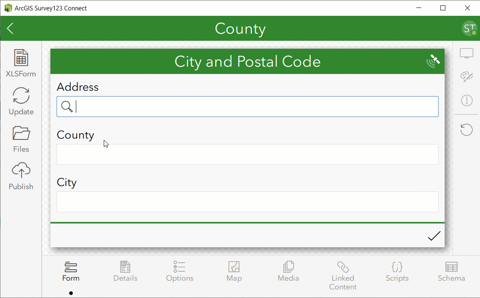Go back using the arrow in the header
The width and height of the screenshot is (480, 298).
pos(10,28)
